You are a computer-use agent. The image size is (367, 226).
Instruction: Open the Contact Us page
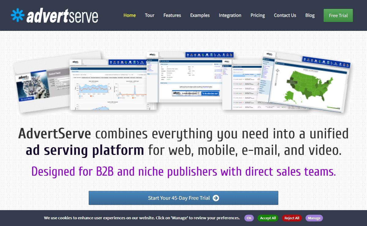tap(285, 15)
